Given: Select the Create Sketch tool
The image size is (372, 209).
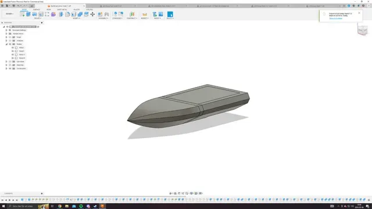Looking at the screenshot, I should click(22, 14).
